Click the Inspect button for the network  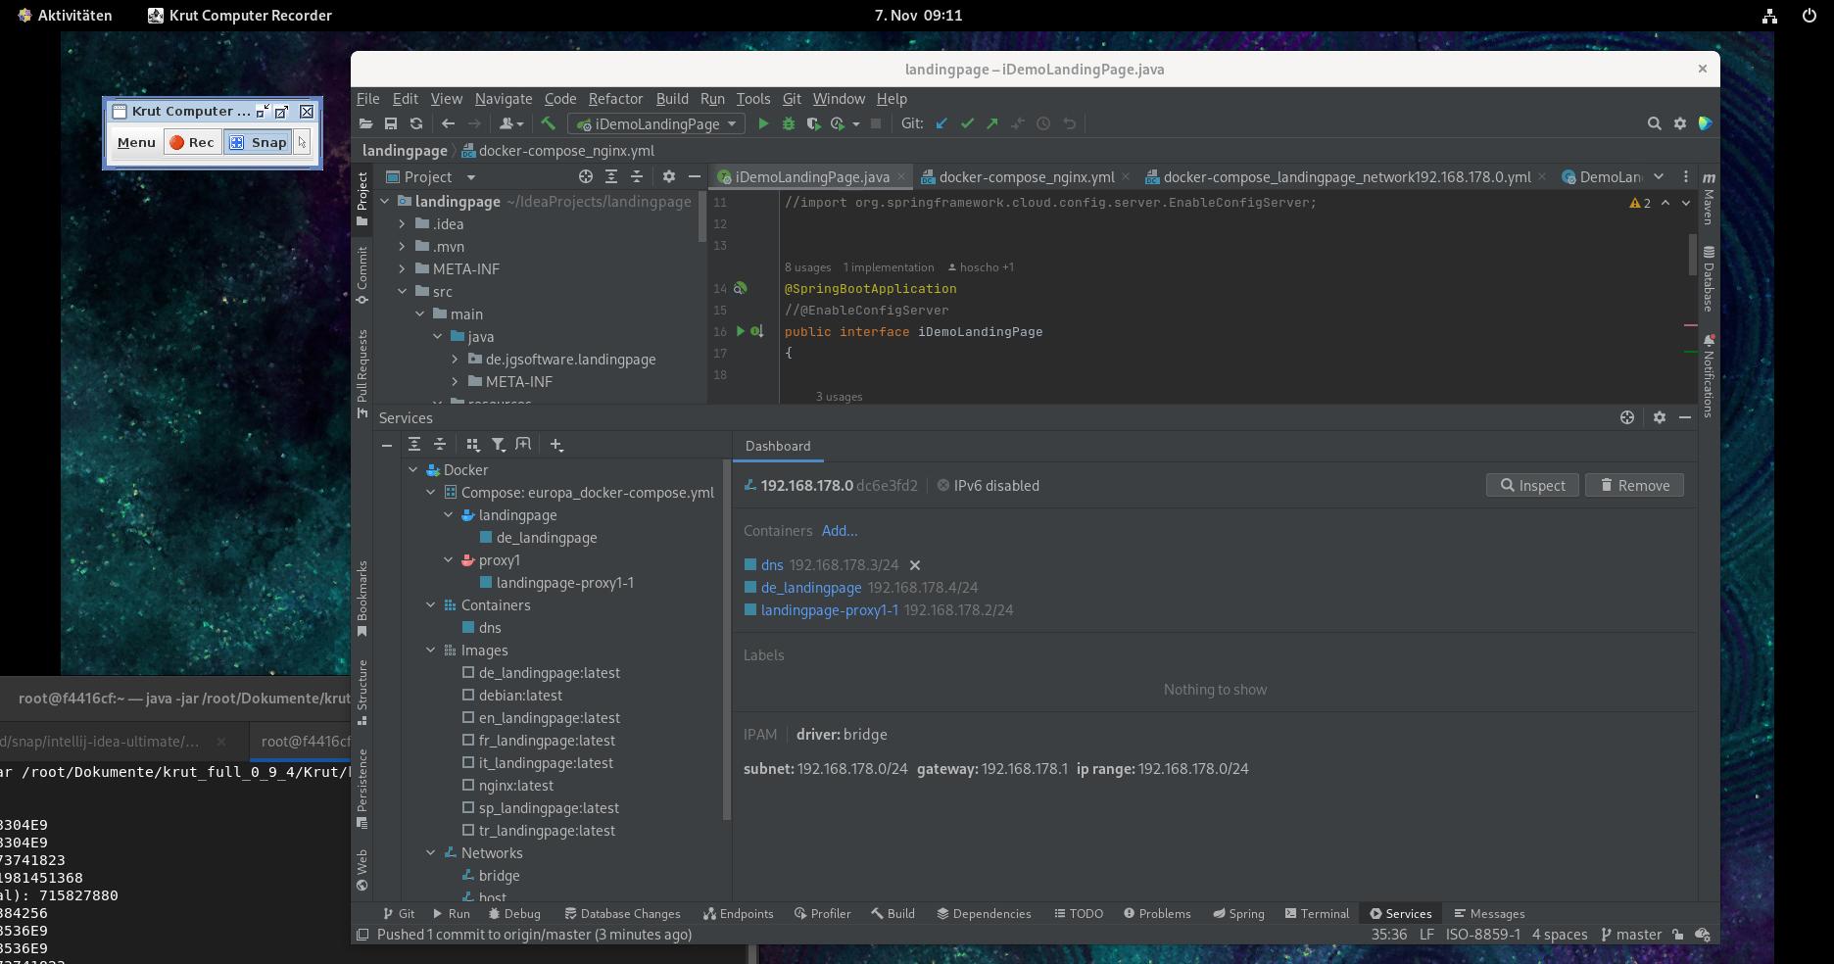1532,486
